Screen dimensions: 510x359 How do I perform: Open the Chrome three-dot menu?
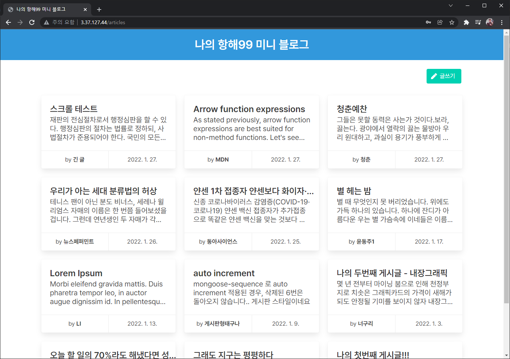point(502,22)
